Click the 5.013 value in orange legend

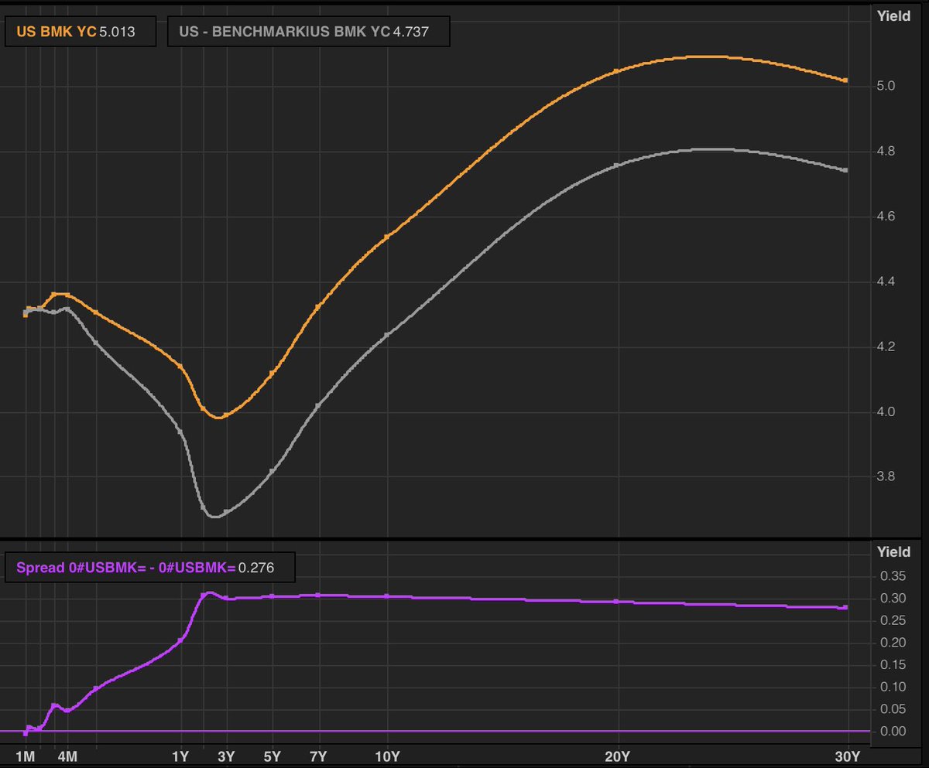[117, 32]
